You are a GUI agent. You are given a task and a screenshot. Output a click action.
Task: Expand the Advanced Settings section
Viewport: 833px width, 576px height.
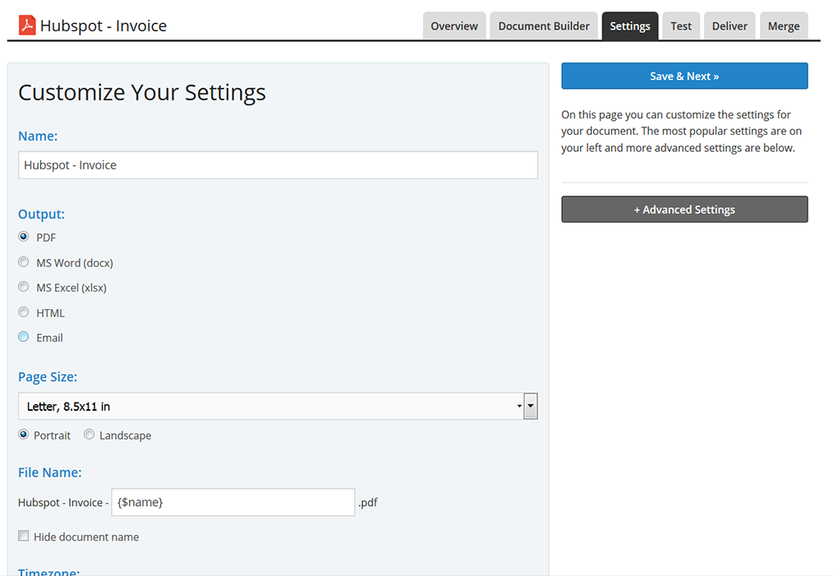click(684, 210)
